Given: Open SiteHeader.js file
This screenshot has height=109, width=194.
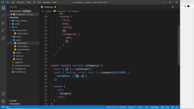Looking at the screenshot, I should point(22,34).
